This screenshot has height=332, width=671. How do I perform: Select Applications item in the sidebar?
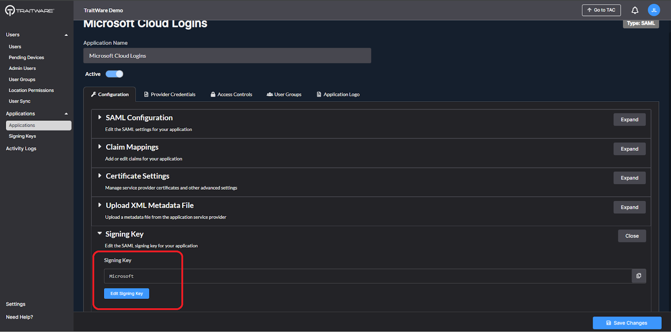tap(39, 126)
